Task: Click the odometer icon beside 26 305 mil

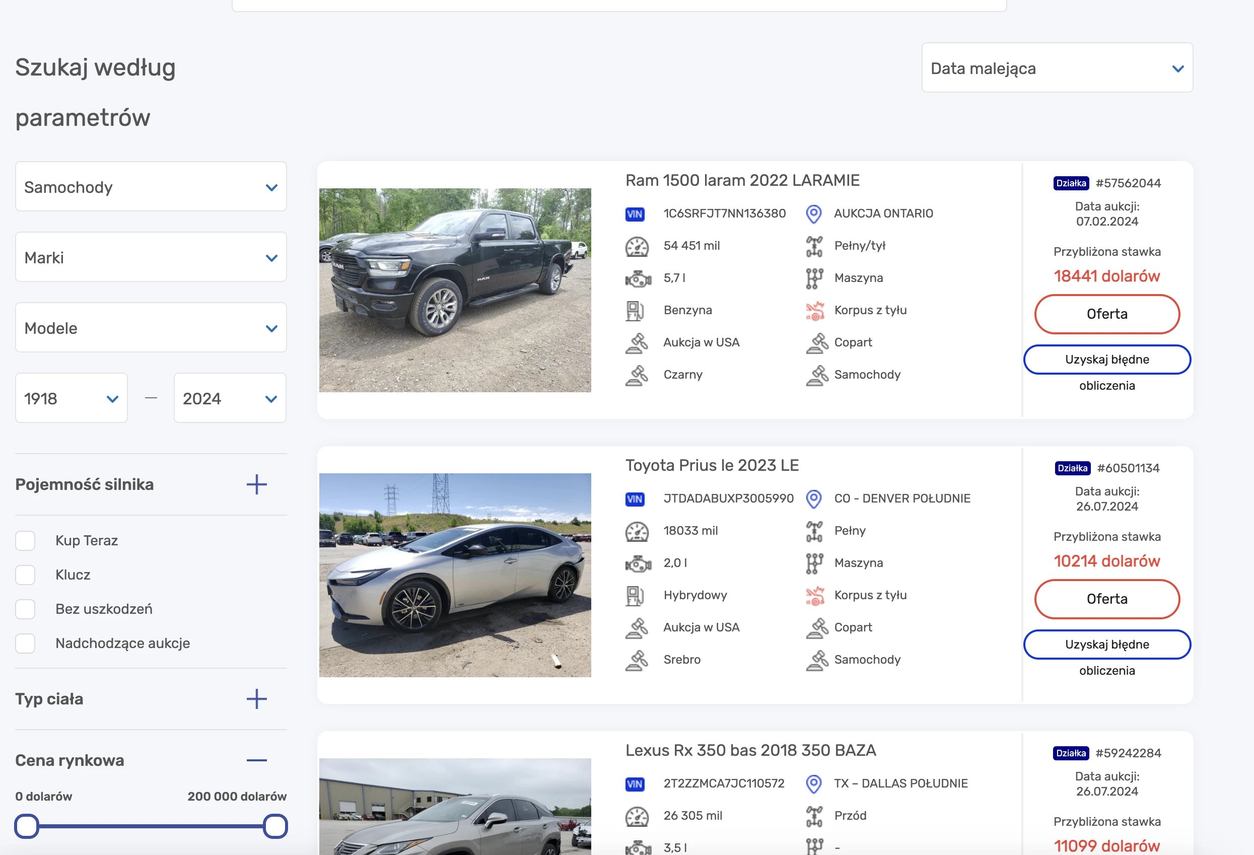Action: click(637, 816)
